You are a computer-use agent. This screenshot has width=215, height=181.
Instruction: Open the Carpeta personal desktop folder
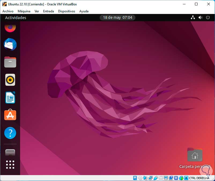click(x=195, y=158)
